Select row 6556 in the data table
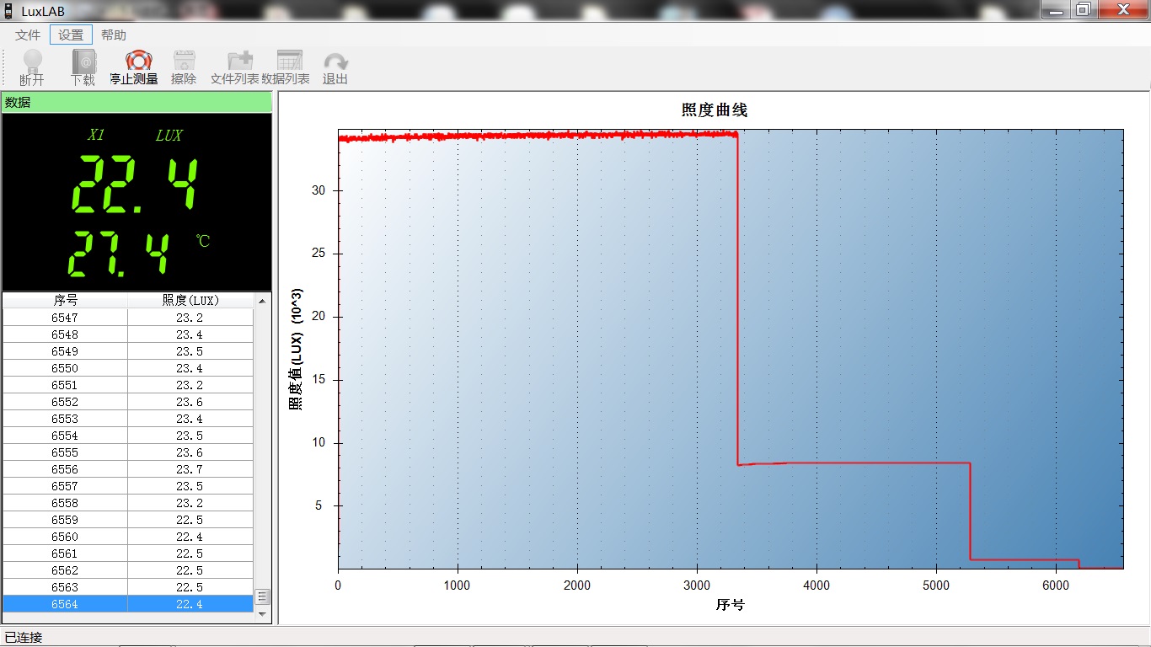1151x647 pixels. pyautogui.click(x=128, y=469)
